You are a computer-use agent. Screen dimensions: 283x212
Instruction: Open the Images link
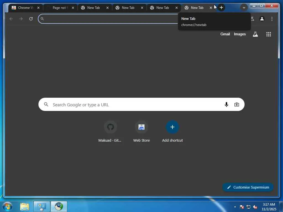[x=240, y=34]
